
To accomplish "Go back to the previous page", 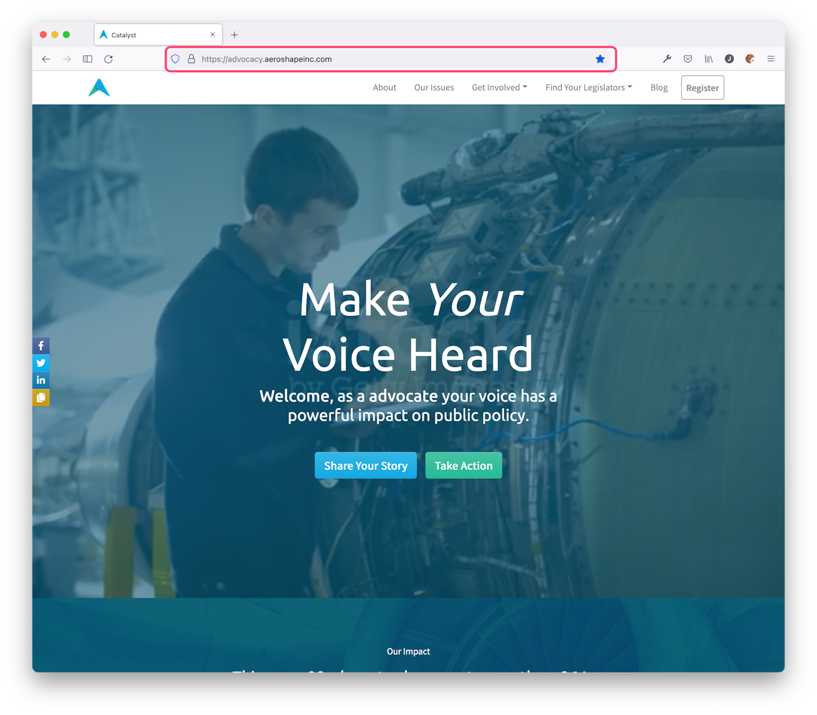I will pos(46,59).
